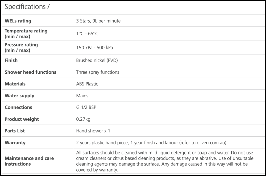The width and height of the screenshot is (266, 176).
Task: Click the Hand shower x 1 parts entry
Action: 93,131
